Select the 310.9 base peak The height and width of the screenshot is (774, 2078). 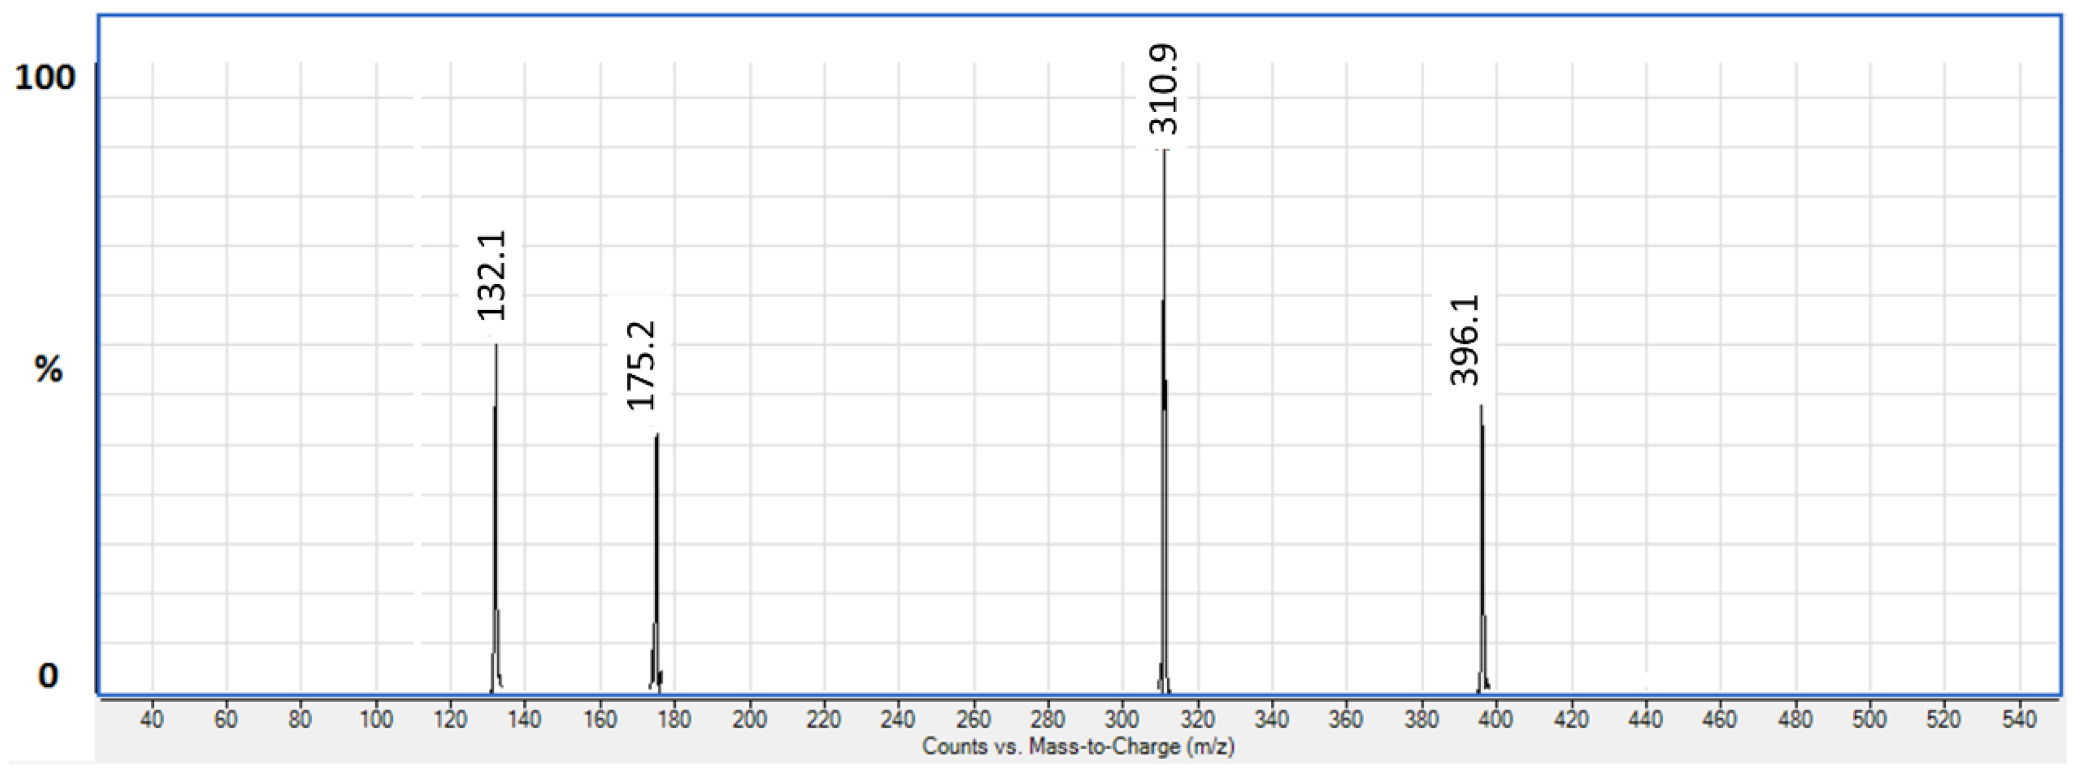pos(1162,403)
